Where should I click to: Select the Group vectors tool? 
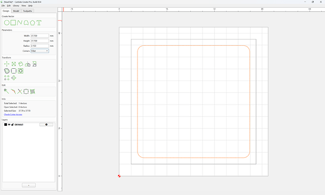click(26, 91)
